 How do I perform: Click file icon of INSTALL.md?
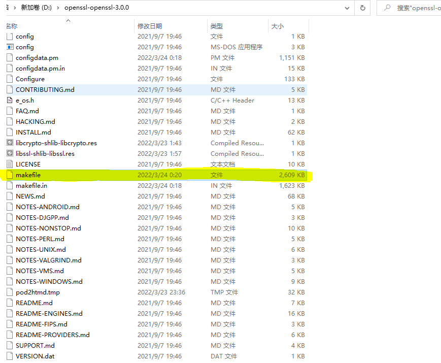10,133
